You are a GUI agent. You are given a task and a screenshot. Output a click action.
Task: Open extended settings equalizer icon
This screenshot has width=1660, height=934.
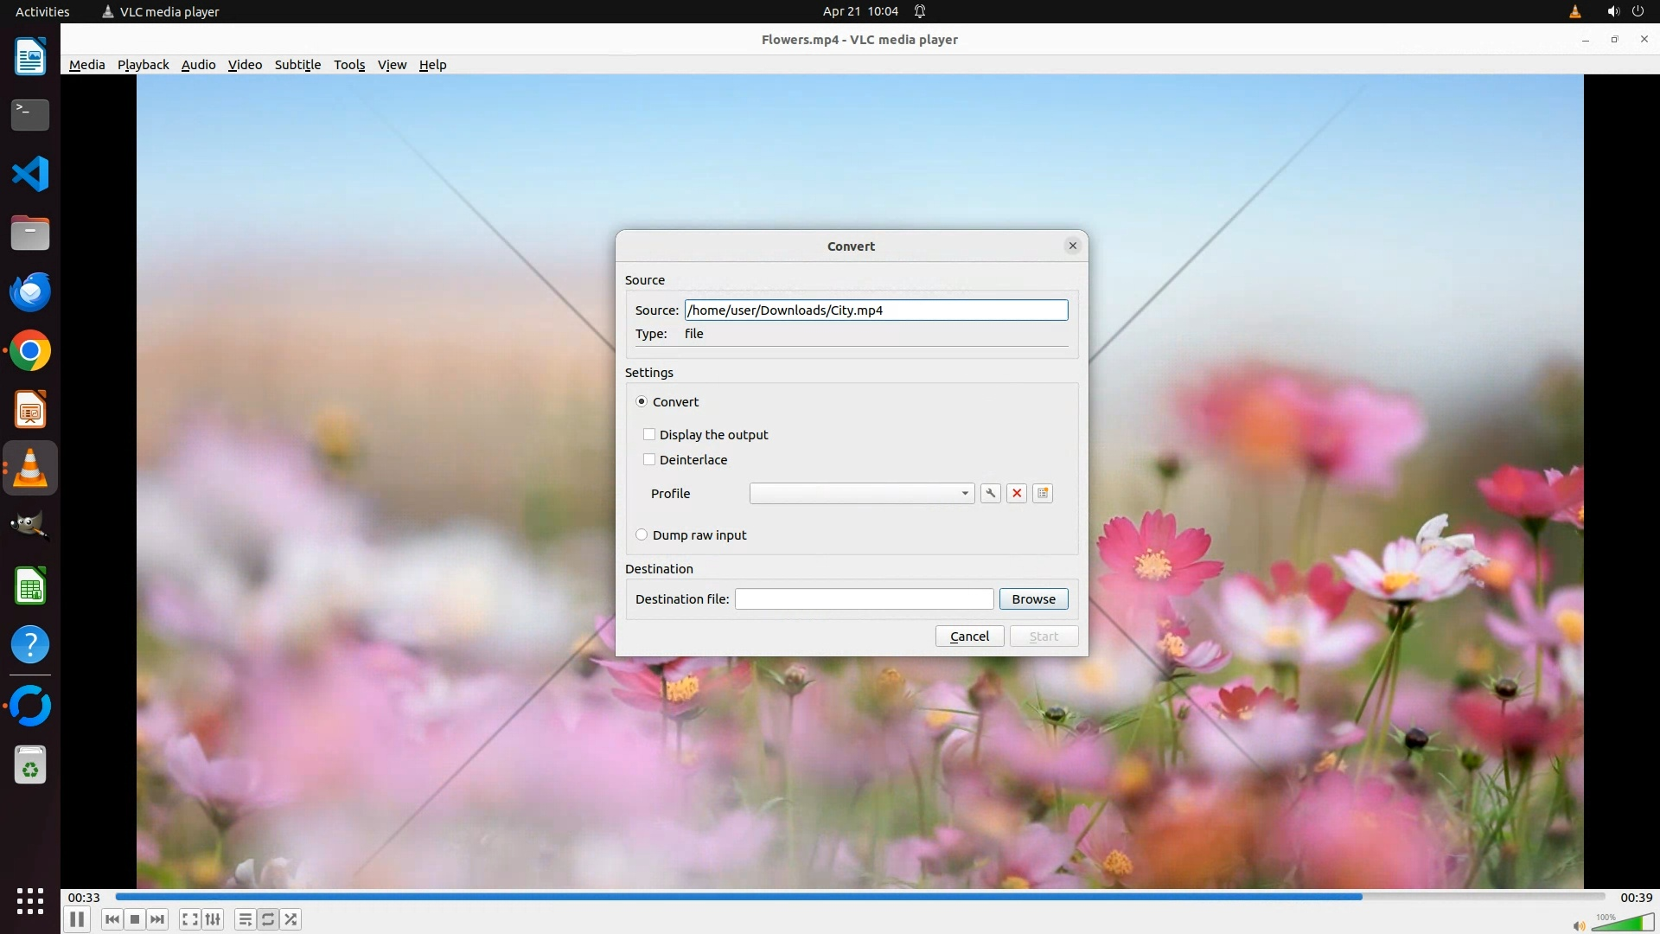click(x=213, y=919)
